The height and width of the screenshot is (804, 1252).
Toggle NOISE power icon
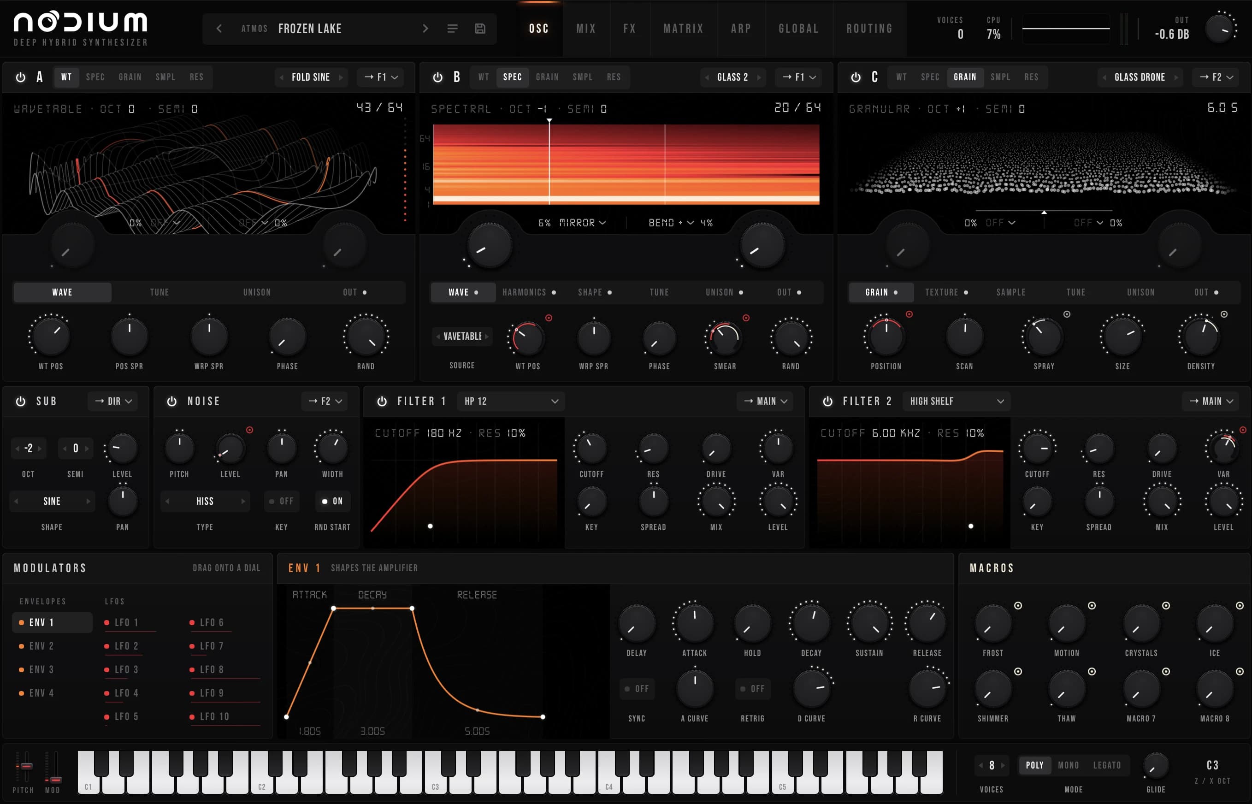click(171, 401)
